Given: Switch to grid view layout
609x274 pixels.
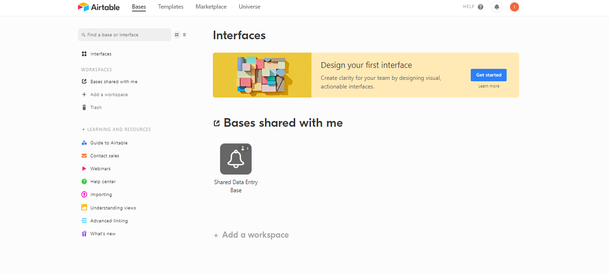Looking at the screenshot, I should [x=177, y=35].
